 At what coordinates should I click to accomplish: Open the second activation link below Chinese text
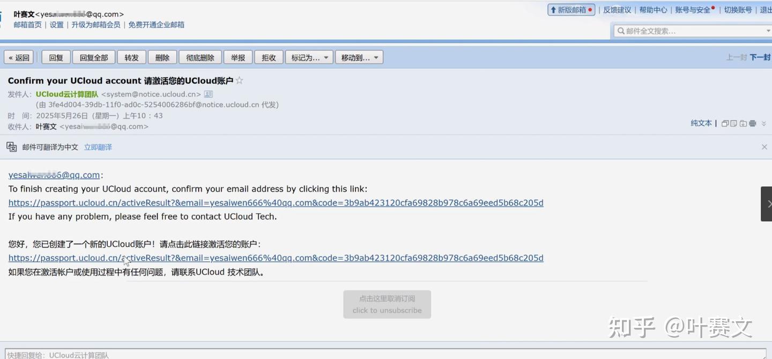[x=276, y=258]
